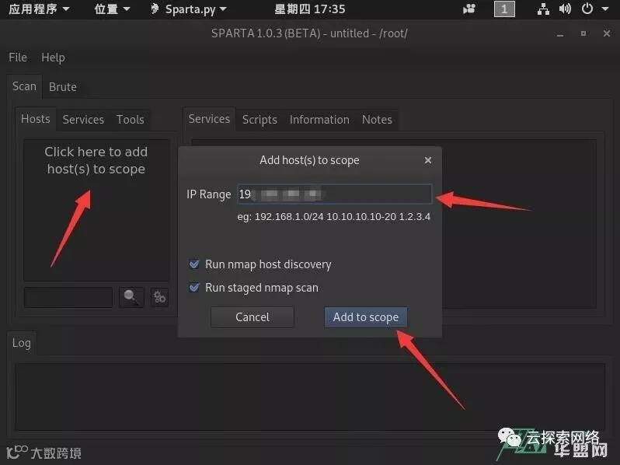Click the search magnifier icon under Hosts

[x=131, y=297]
